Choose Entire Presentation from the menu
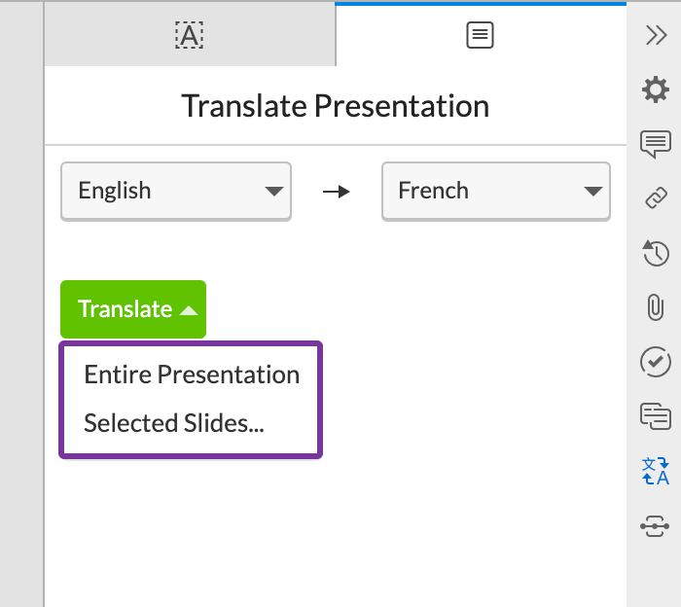 [192, 375]
